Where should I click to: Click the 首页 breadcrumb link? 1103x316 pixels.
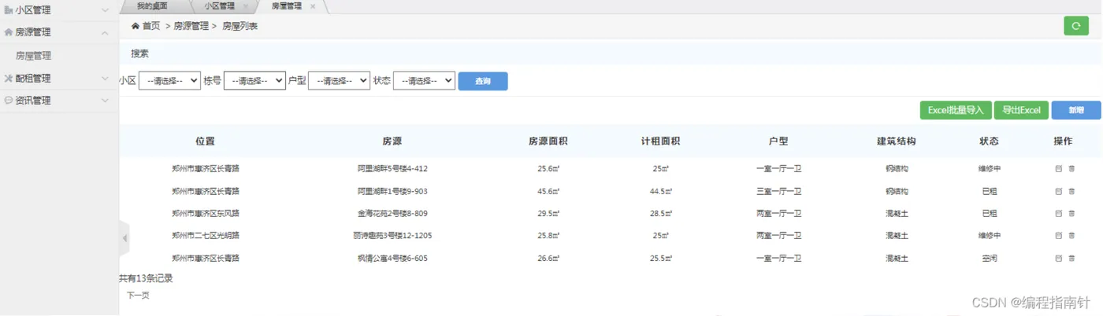tap(151, 26)
